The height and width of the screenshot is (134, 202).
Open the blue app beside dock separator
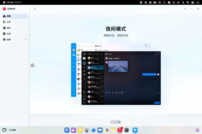click(135, 130)
